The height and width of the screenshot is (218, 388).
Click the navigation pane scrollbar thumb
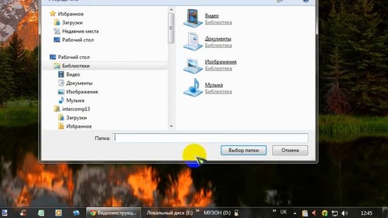click(x=171, y=28)
